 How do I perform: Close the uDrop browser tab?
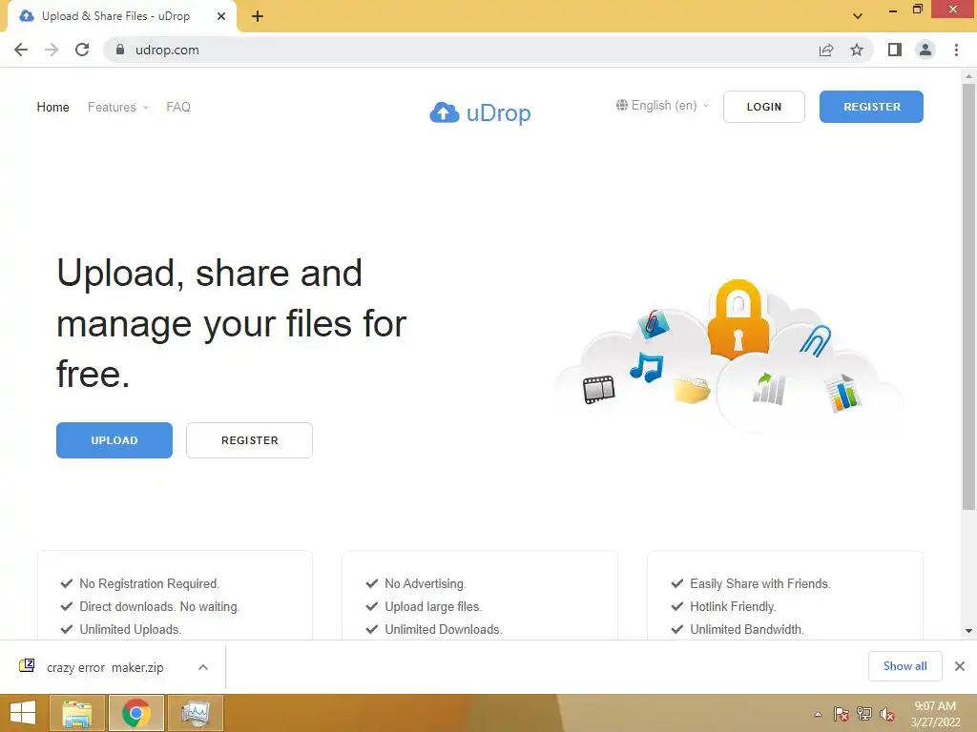(221, 17)
